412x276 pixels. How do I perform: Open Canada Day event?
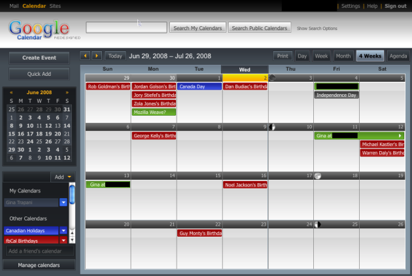(199, 86)
